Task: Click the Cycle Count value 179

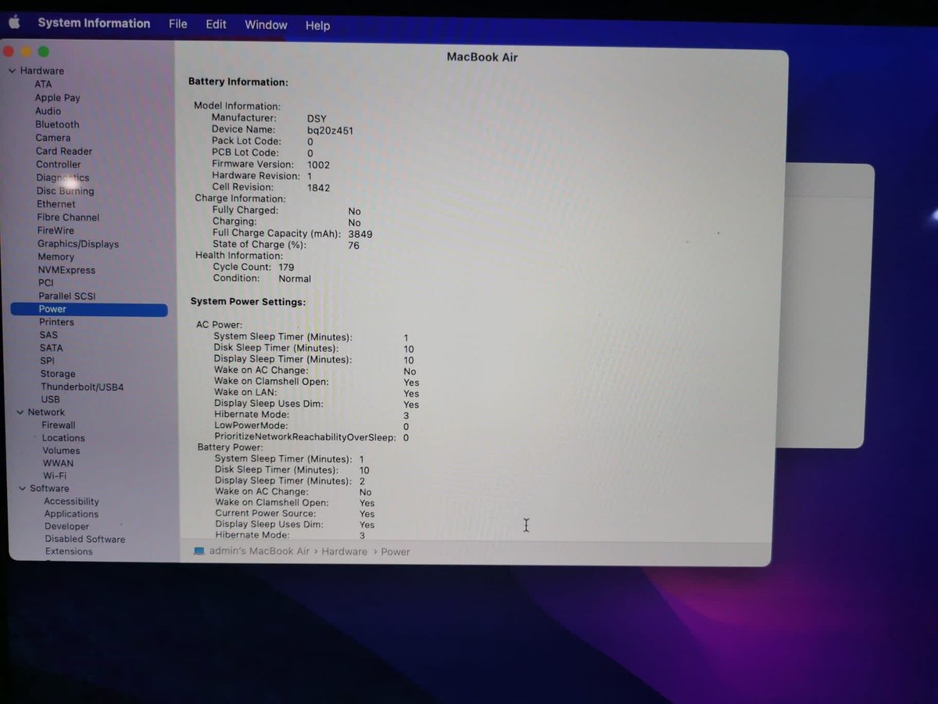Action: point(286,268)
